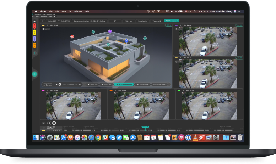Expand the Add Procedure dropdown
Image resolution: width=276 pixels, height=164 pixels.
click(172, 21)
